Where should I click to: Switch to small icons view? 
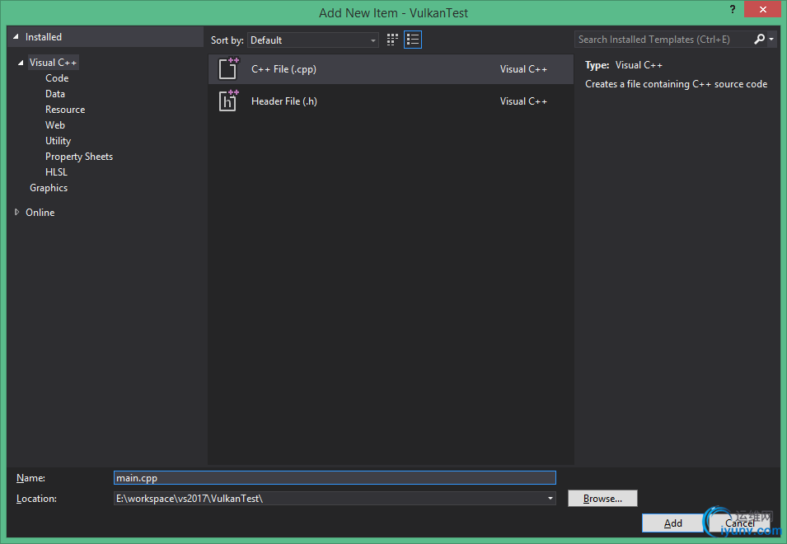[392, 40]
